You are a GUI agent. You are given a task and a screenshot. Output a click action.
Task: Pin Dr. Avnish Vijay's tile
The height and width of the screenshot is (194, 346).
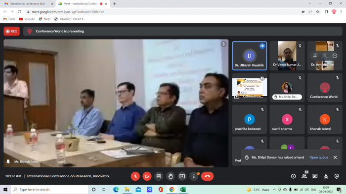click(x=315, y=56)
